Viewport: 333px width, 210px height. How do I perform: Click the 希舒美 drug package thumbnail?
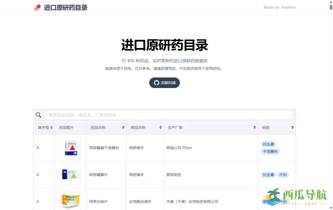click(70, 148)
